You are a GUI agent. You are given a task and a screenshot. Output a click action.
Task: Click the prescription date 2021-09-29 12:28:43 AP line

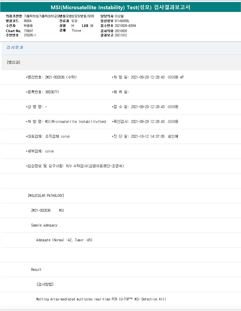(x=148, y=77)
